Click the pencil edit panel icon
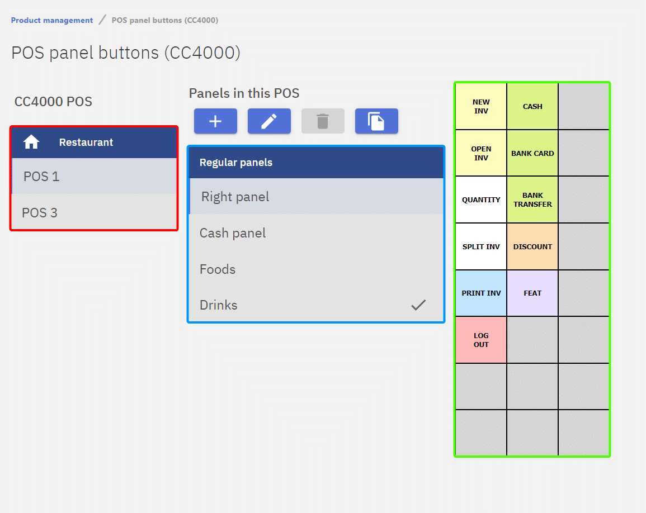Image resolution: width=646 pixels, height=513 pixels. coord(269,121)
